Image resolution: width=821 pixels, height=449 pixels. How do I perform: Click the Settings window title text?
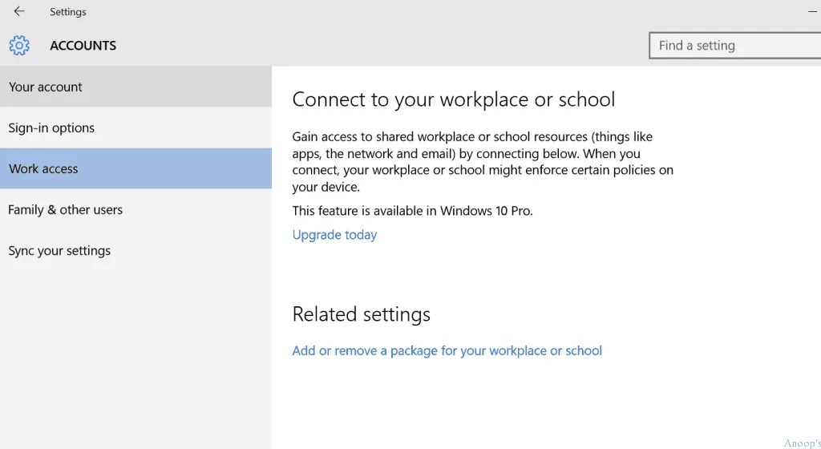tap(68, 12)
